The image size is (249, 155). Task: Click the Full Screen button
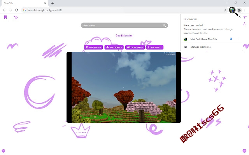pyautogui.click(x=114, y=47)
